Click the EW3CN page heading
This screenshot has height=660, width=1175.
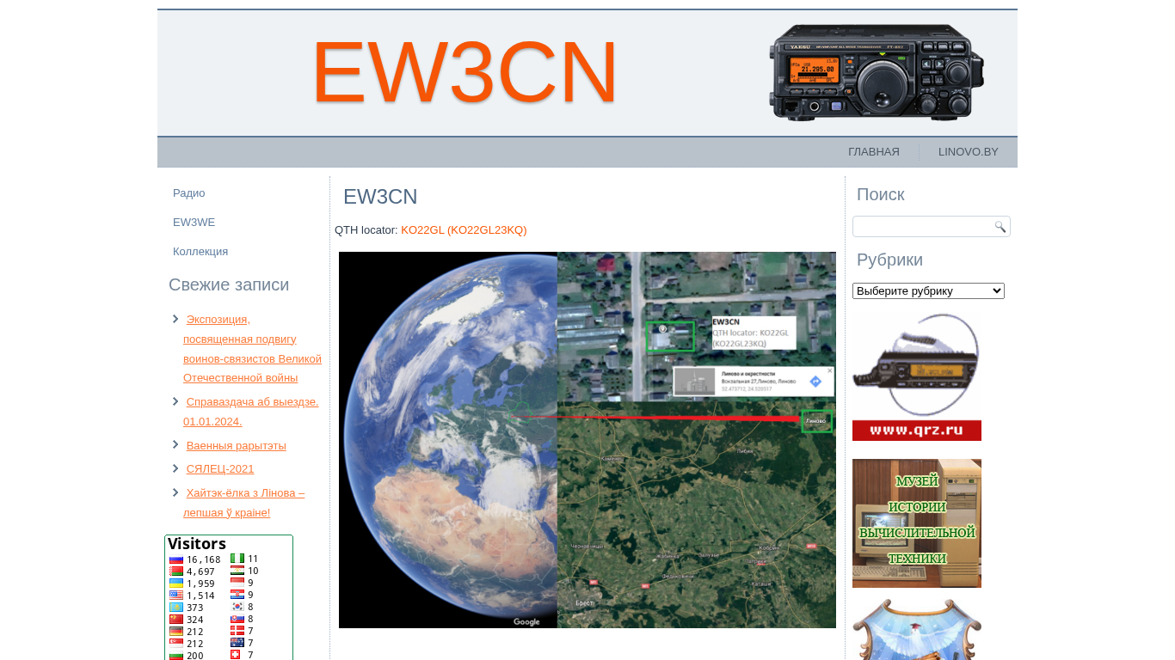point(380,197)
